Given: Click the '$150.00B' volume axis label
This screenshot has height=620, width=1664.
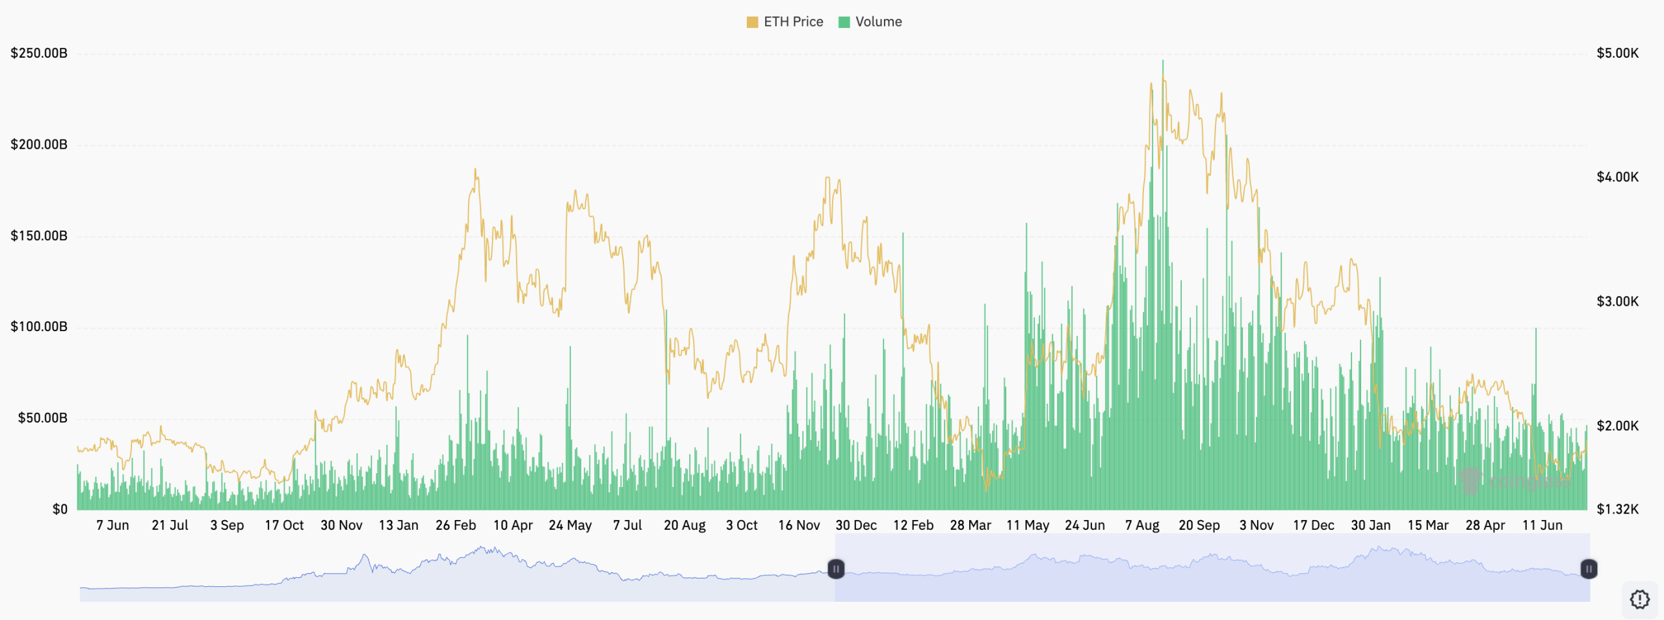Looking at the screenshot, I should pyautogui.click(x=39, y=236).
